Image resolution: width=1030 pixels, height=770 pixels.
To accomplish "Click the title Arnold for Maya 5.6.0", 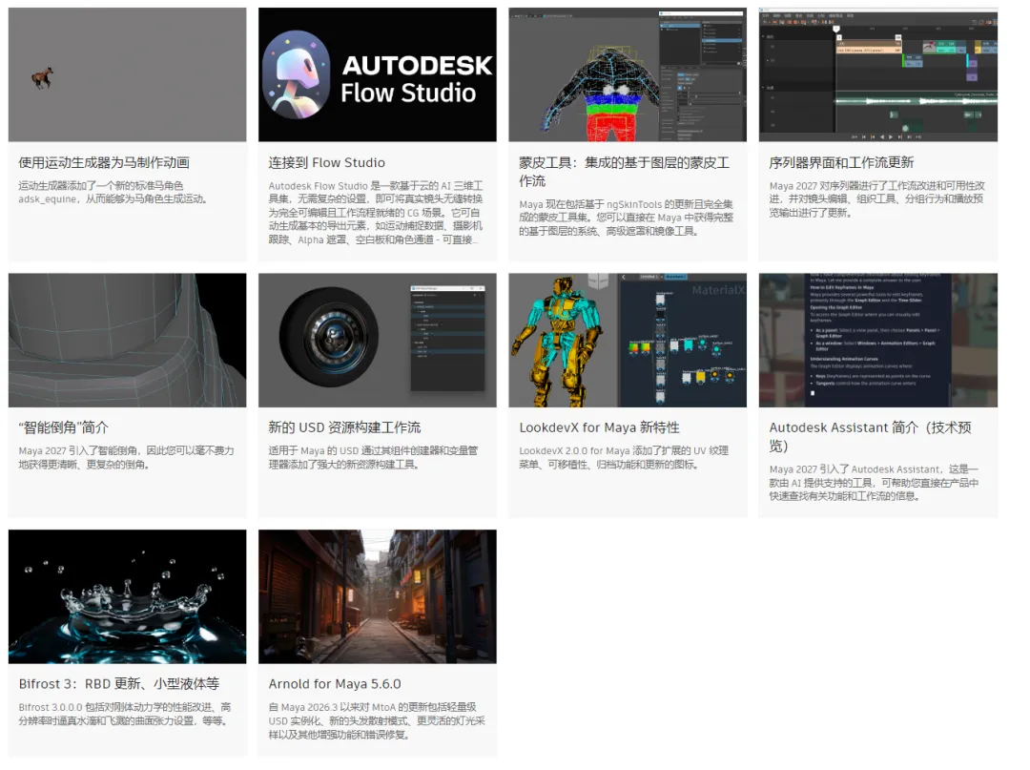I will click(335, 683).
